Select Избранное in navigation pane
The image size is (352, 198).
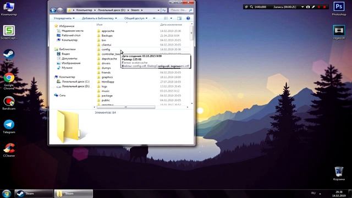67,26
